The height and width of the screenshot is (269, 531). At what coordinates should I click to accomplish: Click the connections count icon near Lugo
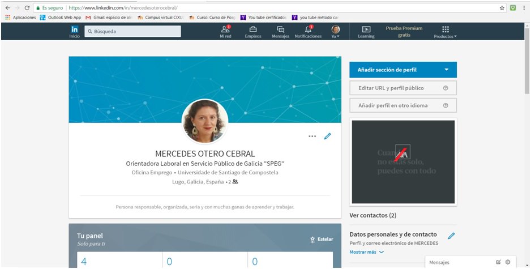(235, 182)
